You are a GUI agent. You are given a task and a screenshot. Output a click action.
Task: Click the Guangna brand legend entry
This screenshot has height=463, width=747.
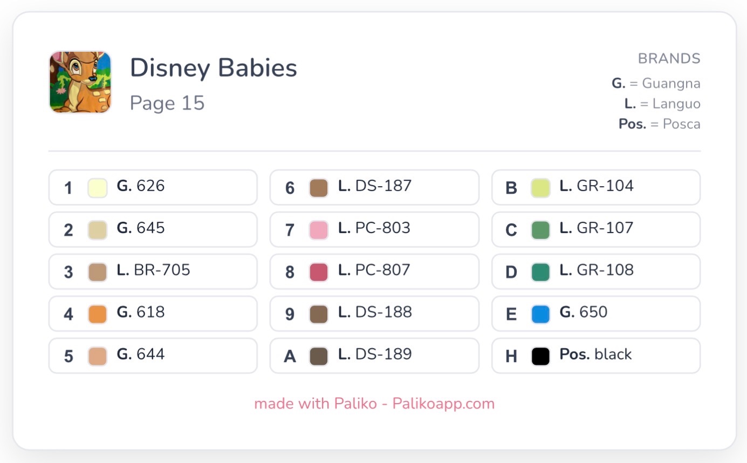tap(656, 84)
